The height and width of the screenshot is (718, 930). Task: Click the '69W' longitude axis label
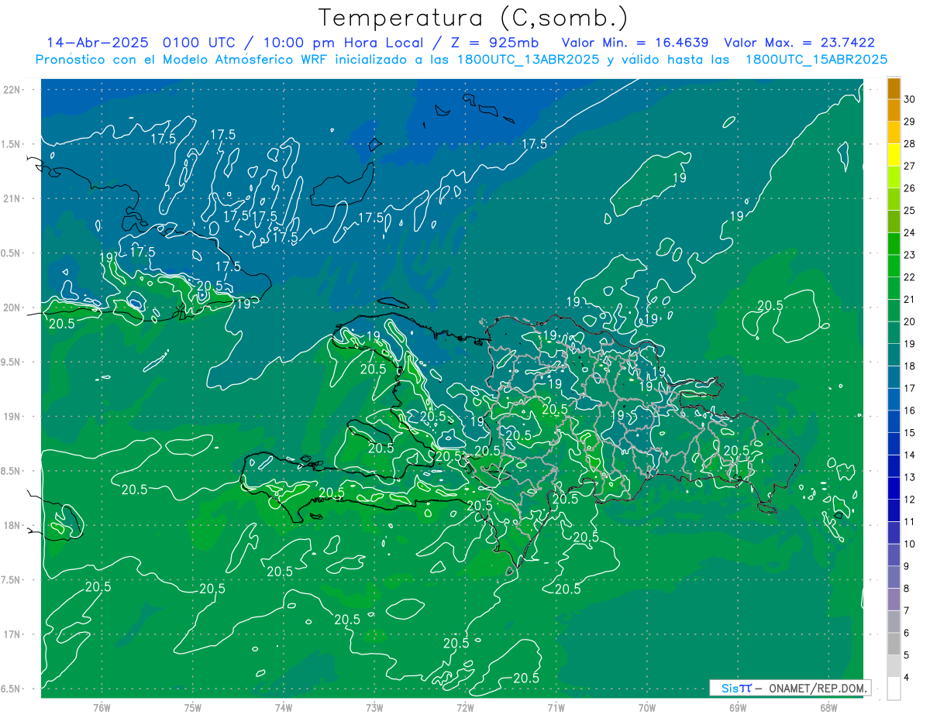738,708
